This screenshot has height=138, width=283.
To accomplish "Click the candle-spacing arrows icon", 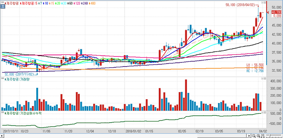I will (263, 136).
